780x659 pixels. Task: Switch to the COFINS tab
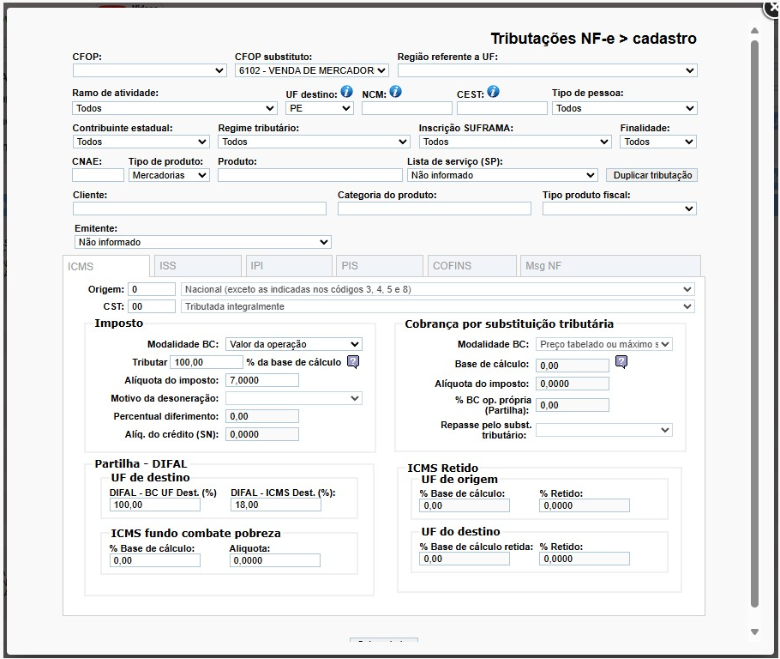click(x=472, y=265)
